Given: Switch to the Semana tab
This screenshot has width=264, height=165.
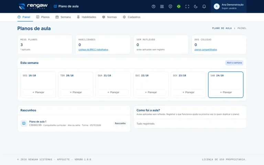Looking at the screenshot, I should pos(63,17).
